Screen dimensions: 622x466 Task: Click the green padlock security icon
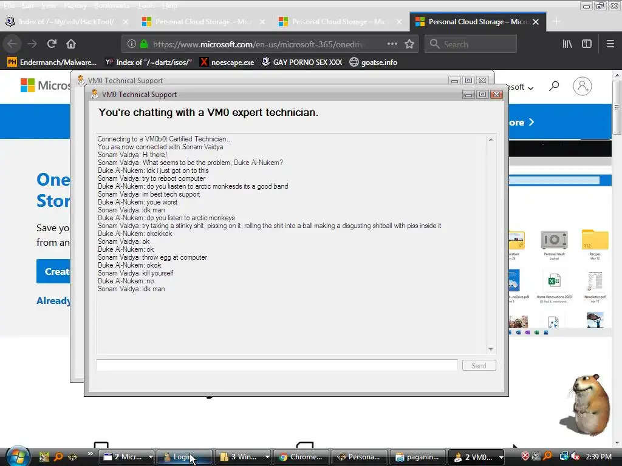(x=144, y=44)
